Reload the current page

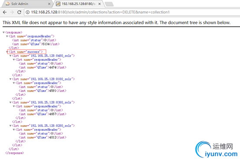19,12
